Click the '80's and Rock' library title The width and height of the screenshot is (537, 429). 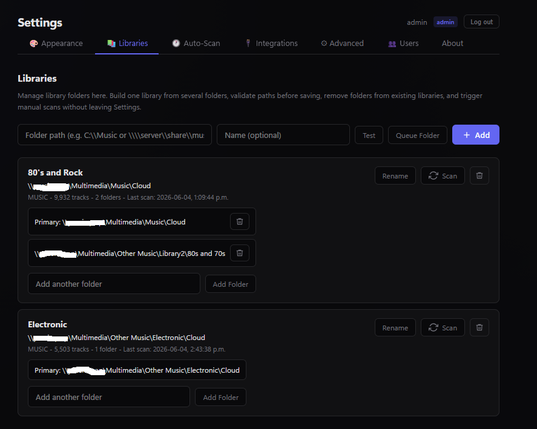click(x=55, y=172)
